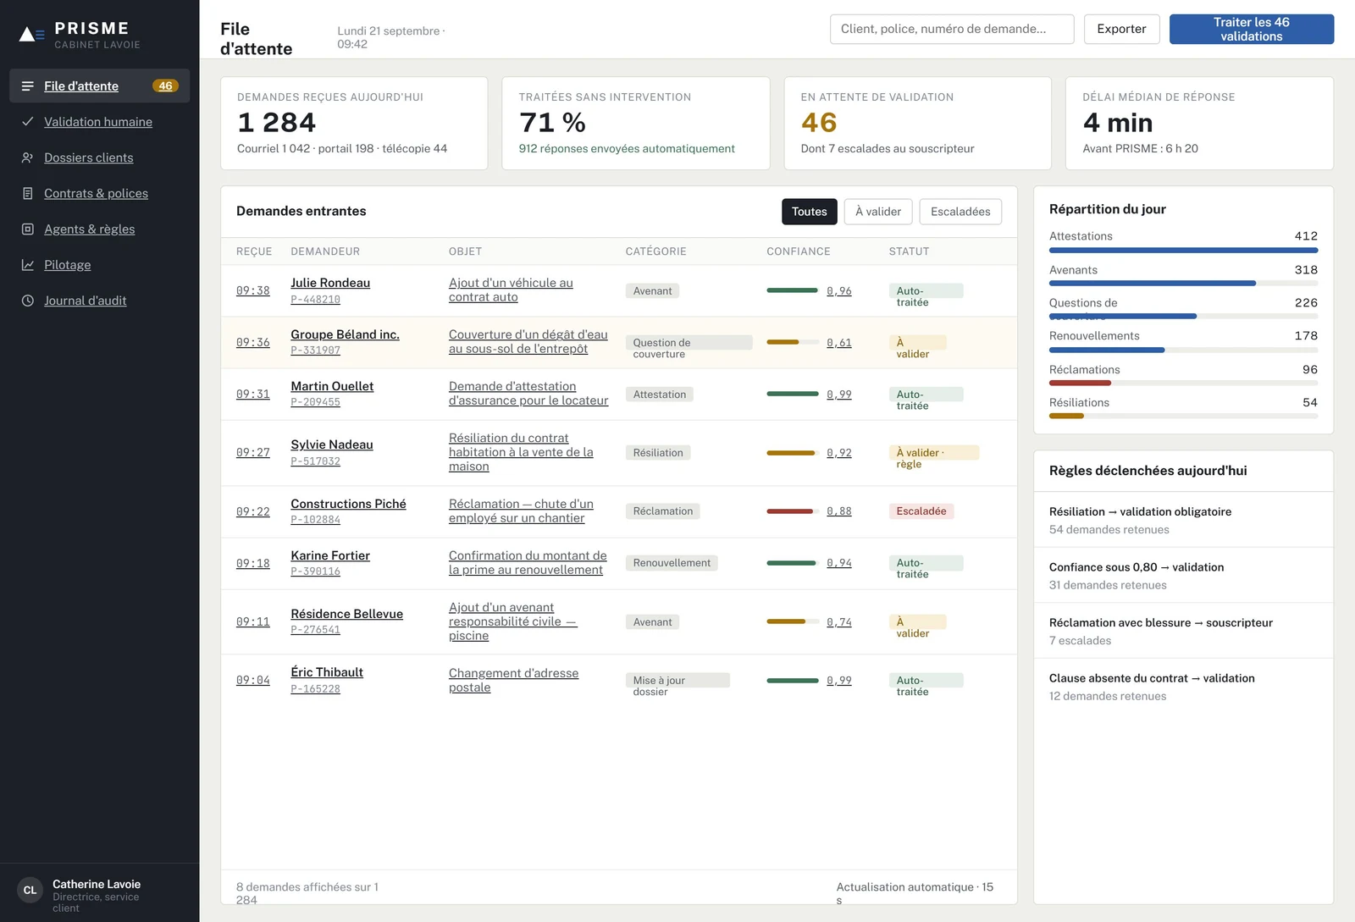Click the PRISME logo icon

tap(32, 34)
